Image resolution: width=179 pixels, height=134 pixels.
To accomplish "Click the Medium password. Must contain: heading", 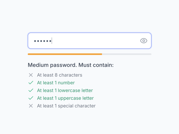I will click(71, 65).
